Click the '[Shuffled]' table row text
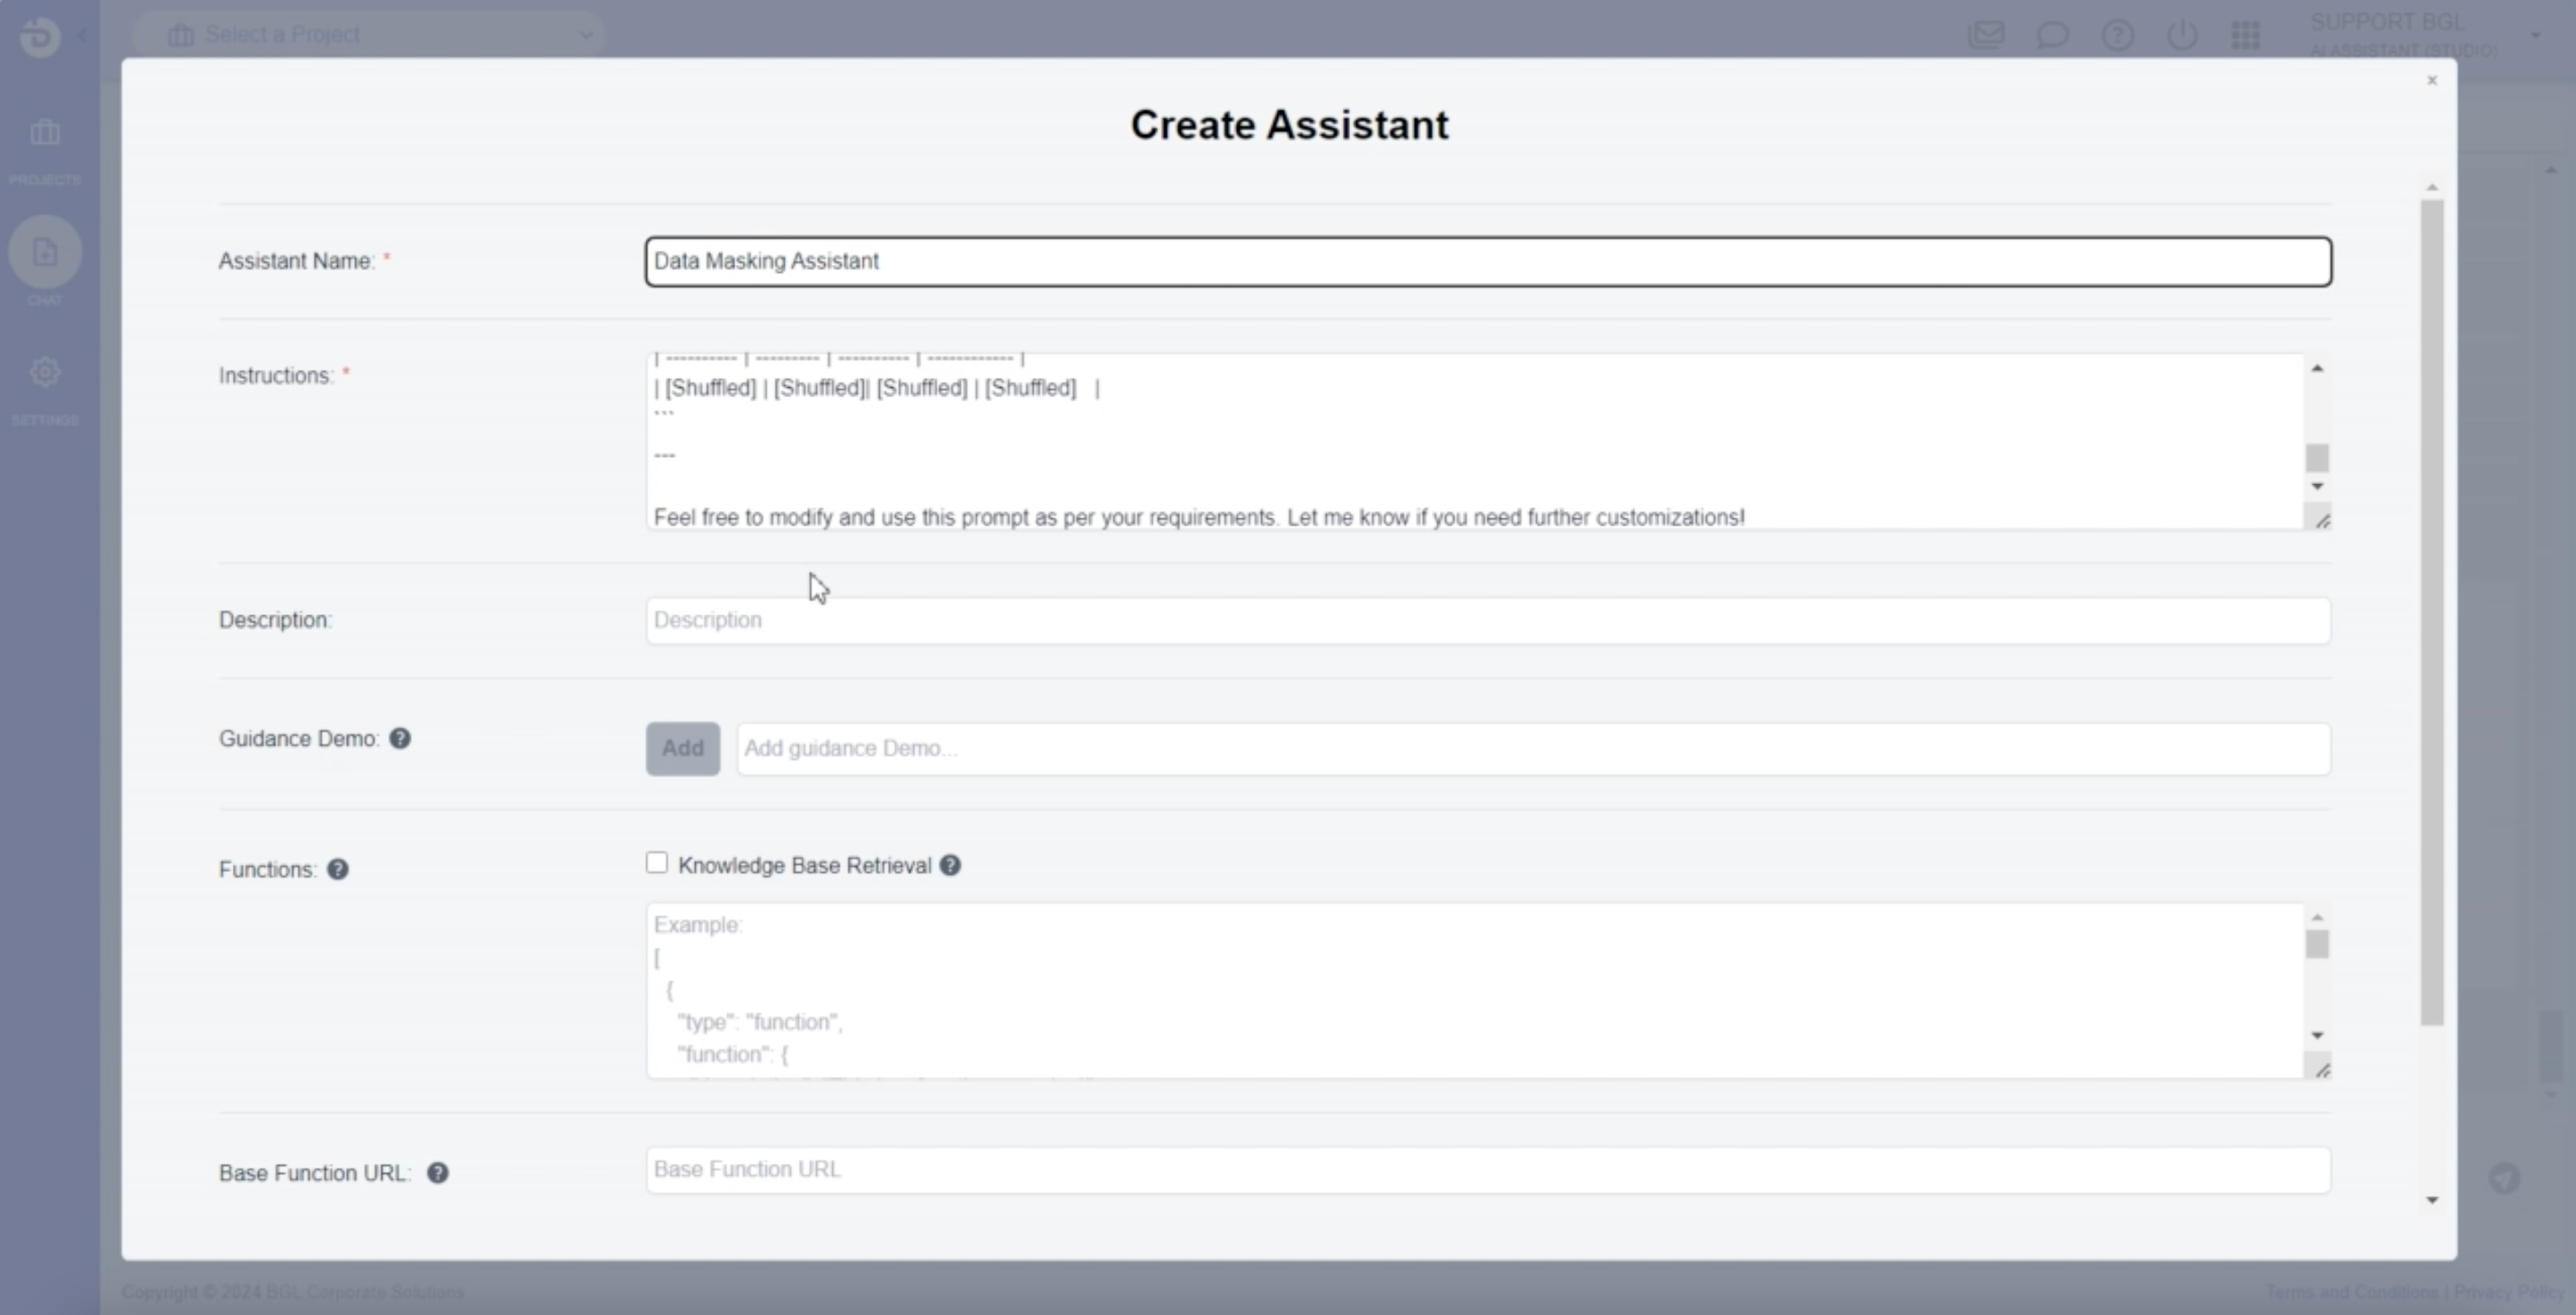Image resolution: width=2576 pixels, height=1315 pixels. (x=877, y=388)
